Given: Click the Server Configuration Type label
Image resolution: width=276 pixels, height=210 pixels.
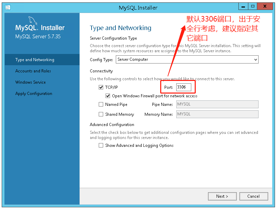Looking at the screenshot, I should pos(113,38).
